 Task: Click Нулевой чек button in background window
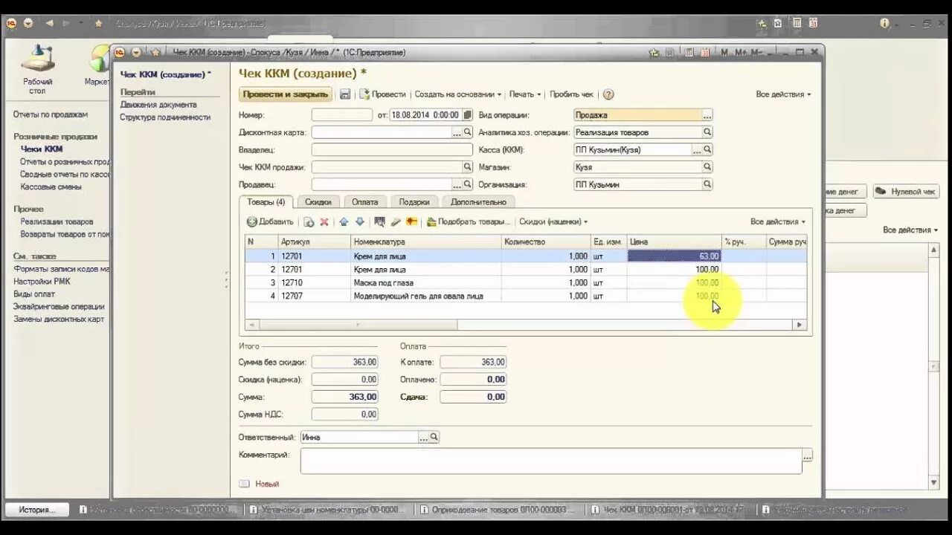(906, 191)
